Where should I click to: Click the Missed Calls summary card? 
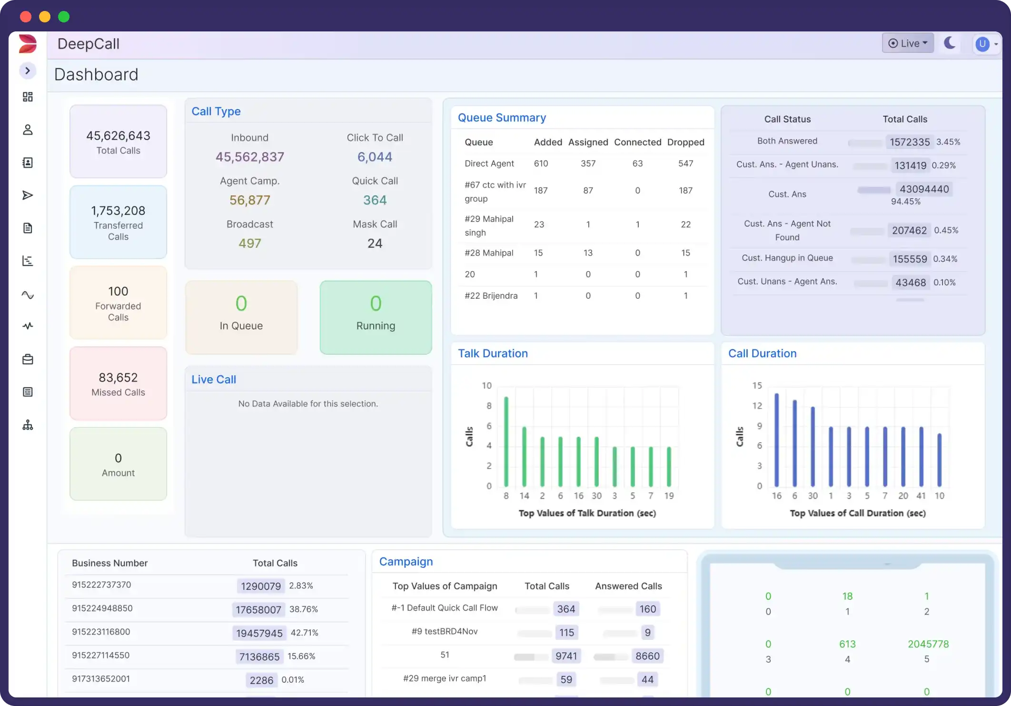(x=118, y=383)
